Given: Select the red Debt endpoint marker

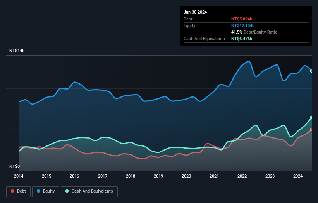Looking at the screenshot, I should pos(311,129).
